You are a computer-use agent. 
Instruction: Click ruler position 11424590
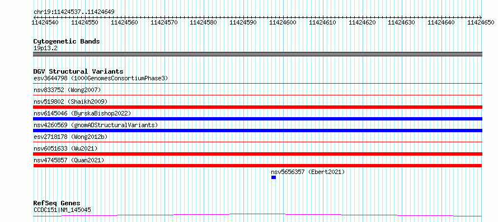[243, 22]
